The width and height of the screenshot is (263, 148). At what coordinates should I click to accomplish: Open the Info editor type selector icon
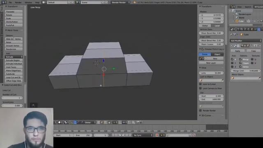[x=4, y=2]
